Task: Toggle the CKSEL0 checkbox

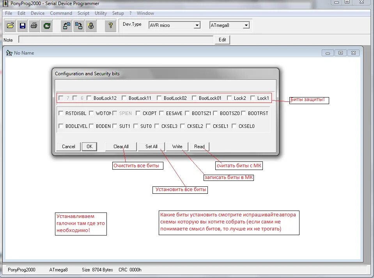Action: [x=234, y=126]
